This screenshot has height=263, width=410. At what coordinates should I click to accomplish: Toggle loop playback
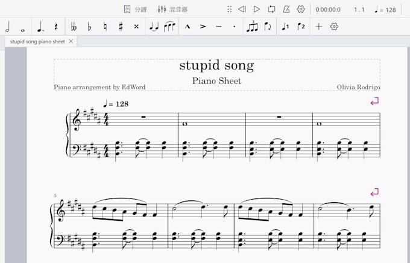(x=271, y=10)
